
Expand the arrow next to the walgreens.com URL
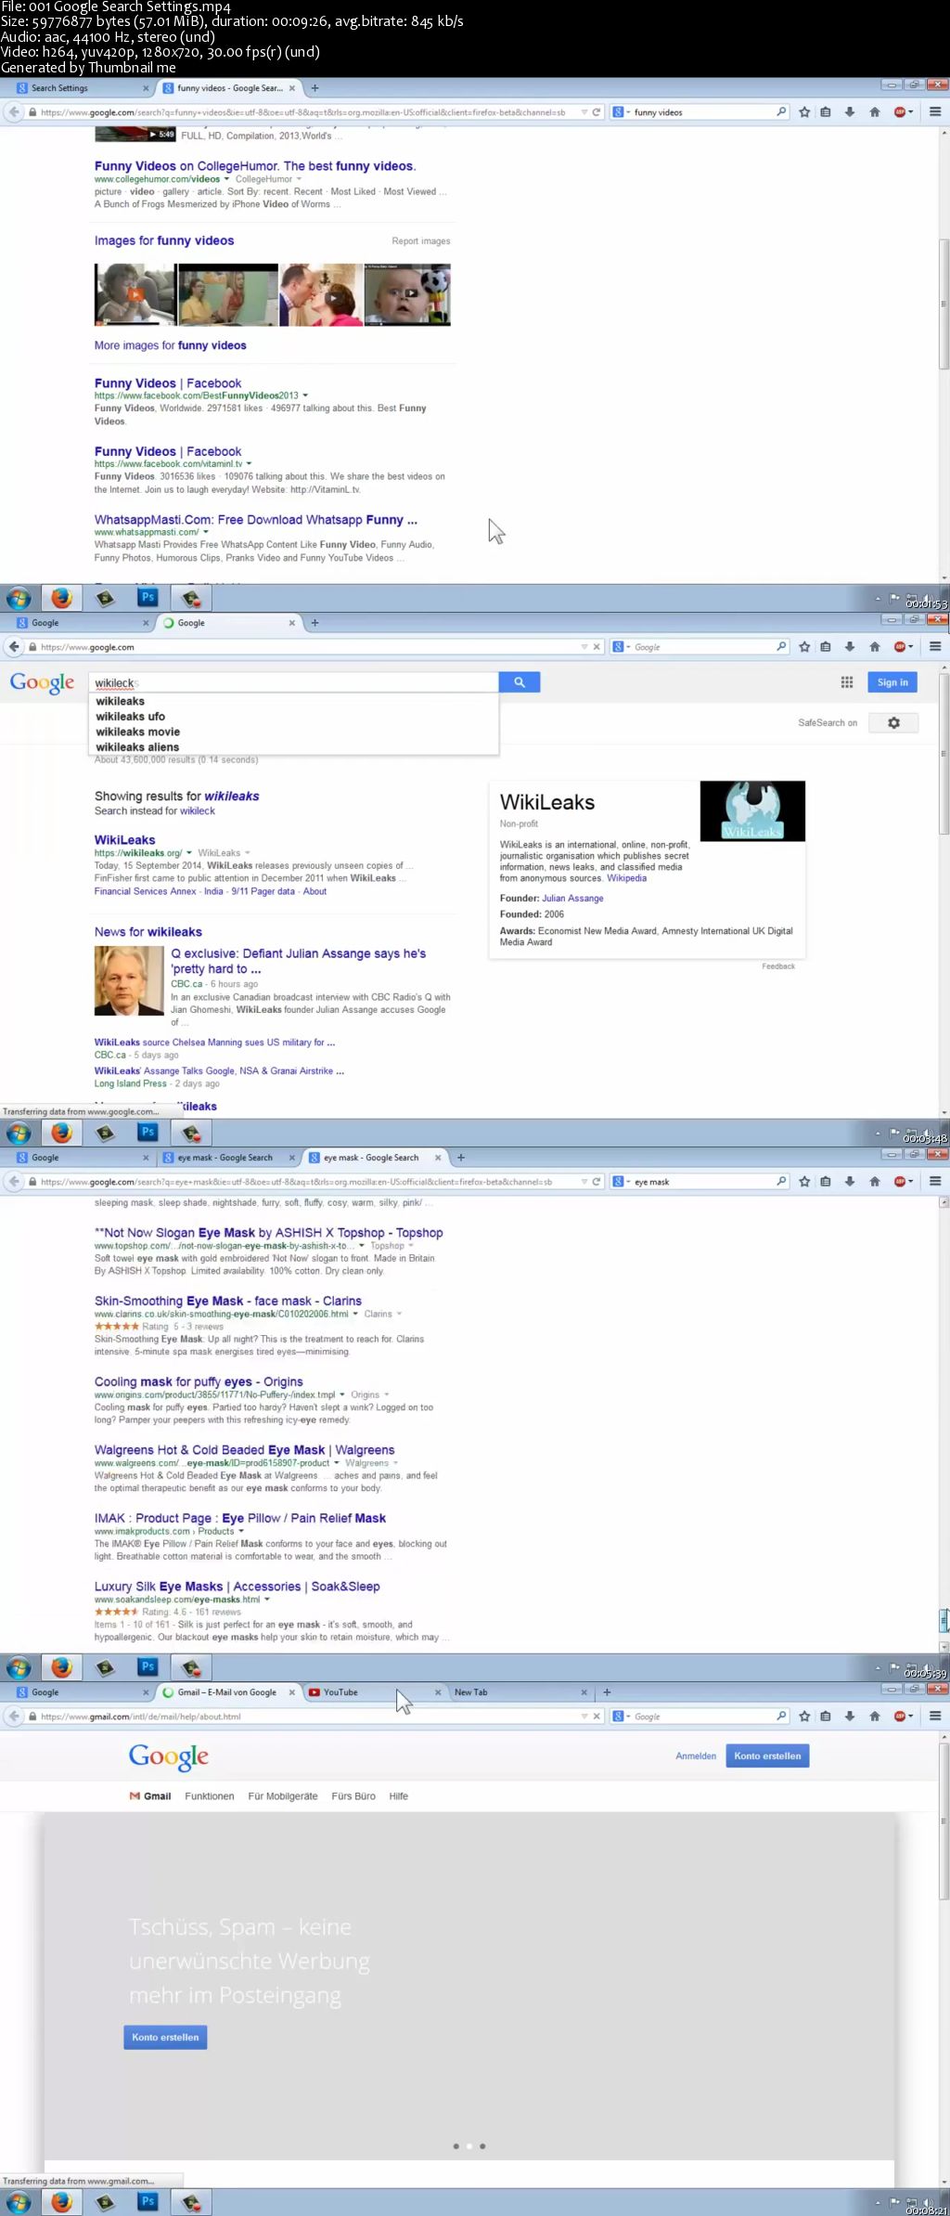[337, 1463]
